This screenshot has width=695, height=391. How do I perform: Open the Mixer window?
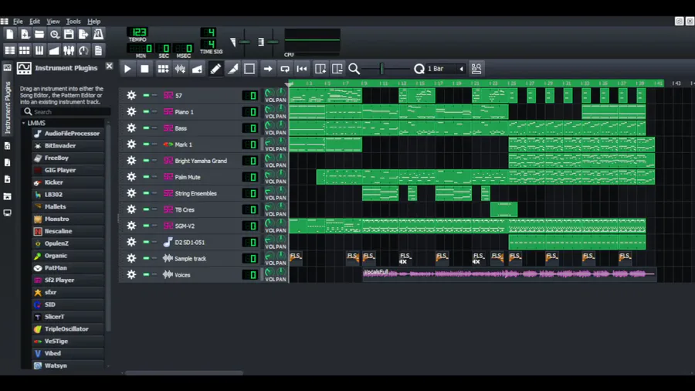[x=69, y=50]
